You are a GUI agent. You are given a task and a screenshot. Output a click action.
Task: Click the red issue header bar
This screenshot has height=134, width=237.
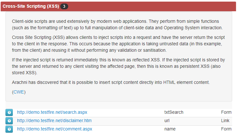click(118, 6)
